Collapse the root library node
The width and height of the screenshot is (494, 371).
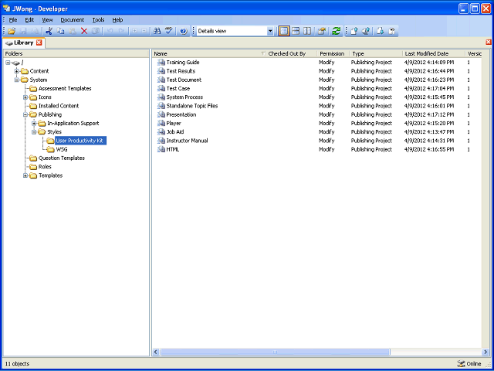click(x=8, y=63)
